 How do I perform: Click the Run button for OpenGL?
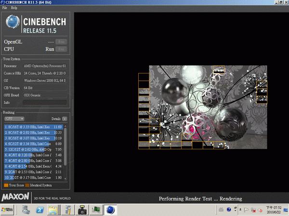click(x=61, y=42)
